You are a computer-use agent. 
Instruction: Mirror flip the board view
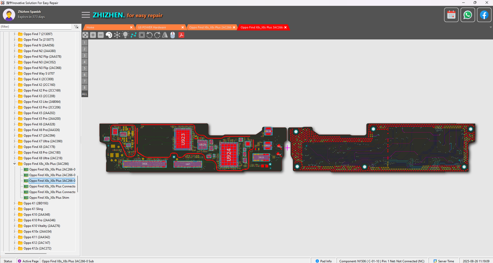pos(165,35)
